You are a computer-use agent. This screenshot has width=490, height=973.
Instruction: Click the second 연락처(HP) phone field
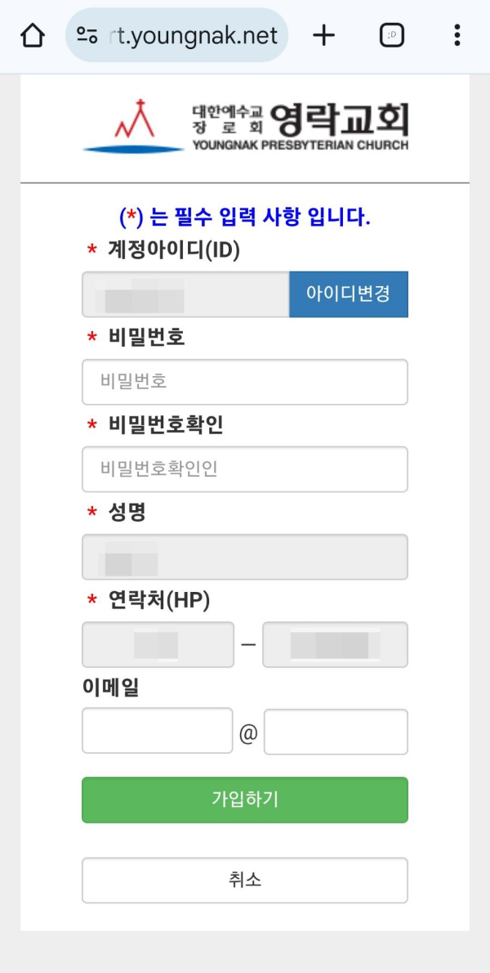(336, 644)
